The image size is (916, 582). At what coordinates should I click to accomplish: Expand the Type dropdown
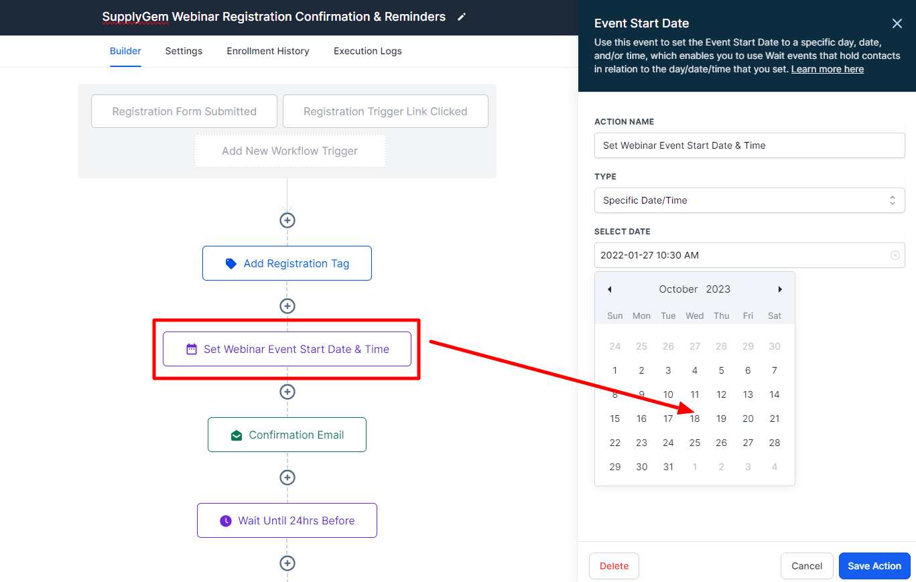click(x=750, y=200)
